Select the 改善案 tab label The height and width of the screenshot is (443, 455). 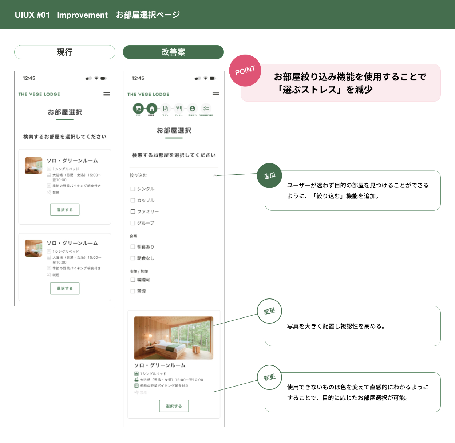[x=173, y=52]
